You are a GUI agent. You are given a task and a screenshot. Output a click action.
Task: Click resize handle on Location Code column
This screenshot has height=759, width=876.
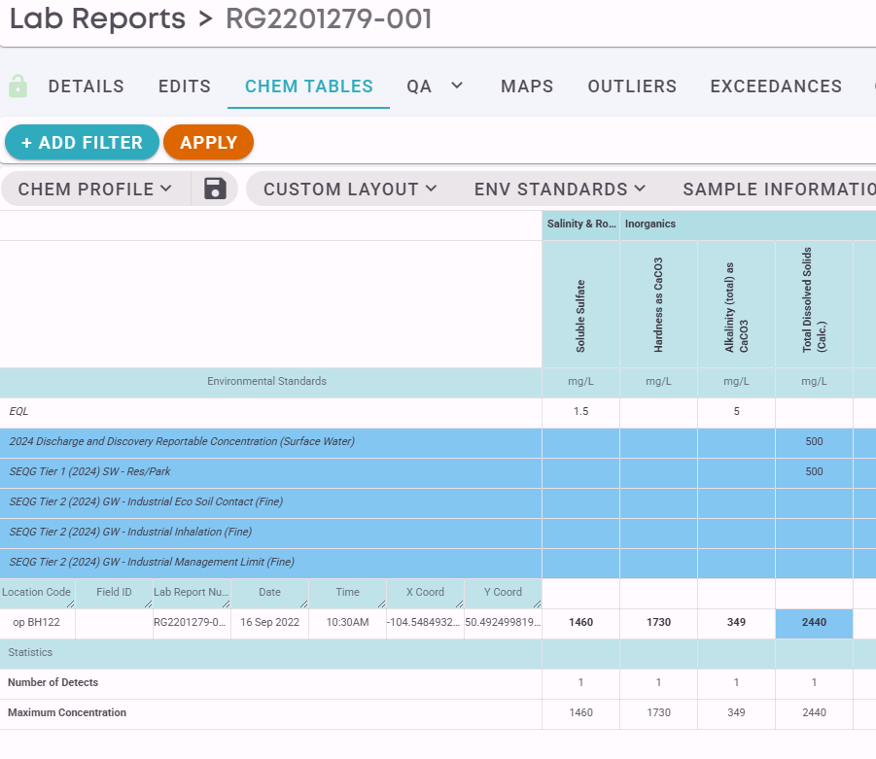[70, 604]
